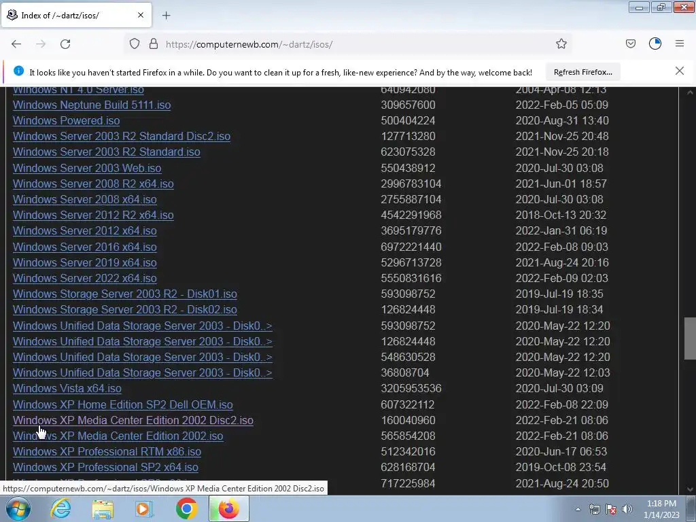Image resolution: width=696 pixels, height=522 pixels.
Task: Open the Firefox account icon
Action: pos(655,44)
